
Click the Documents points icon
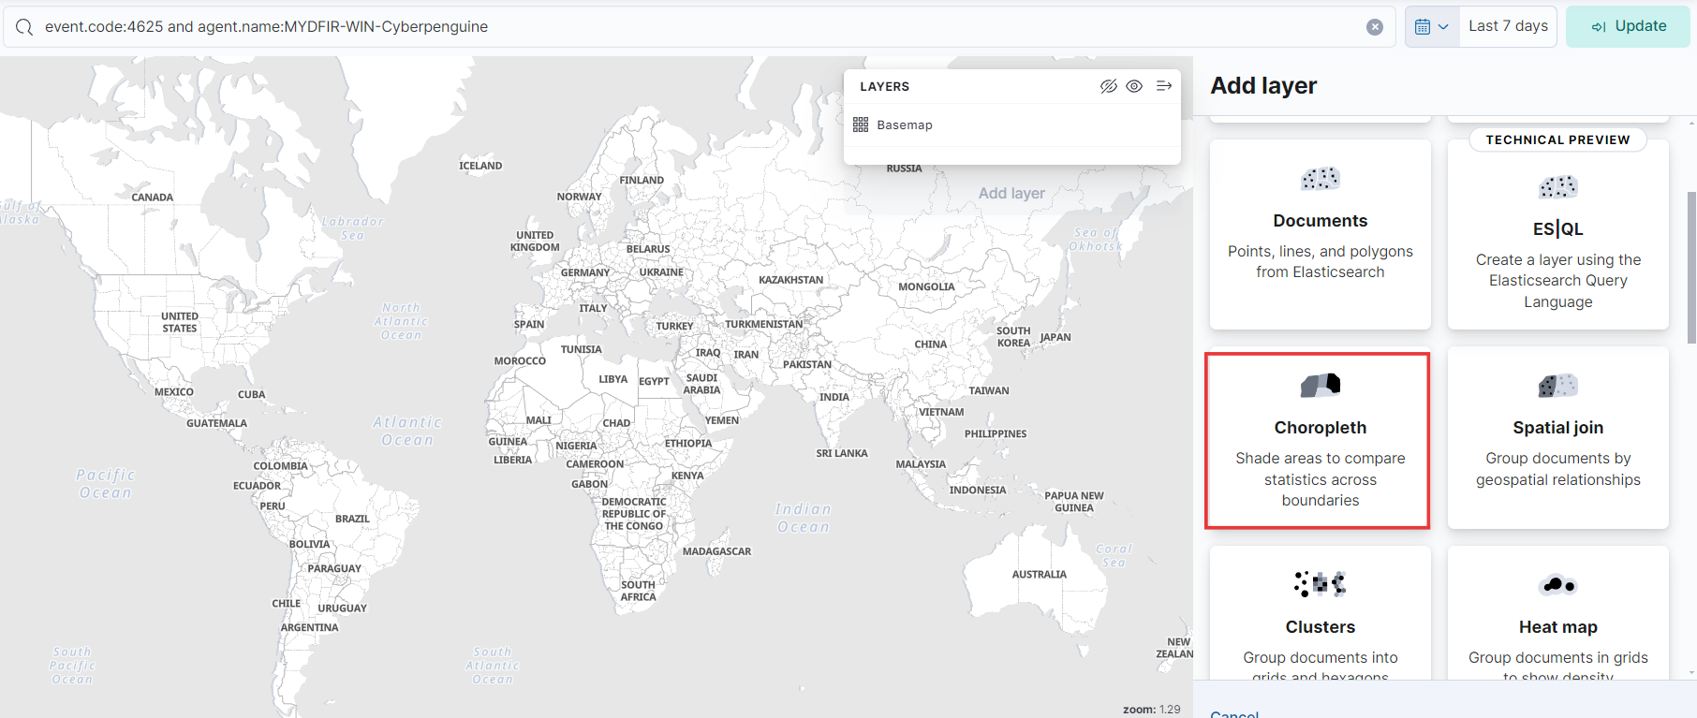(x=1321, y=178)
